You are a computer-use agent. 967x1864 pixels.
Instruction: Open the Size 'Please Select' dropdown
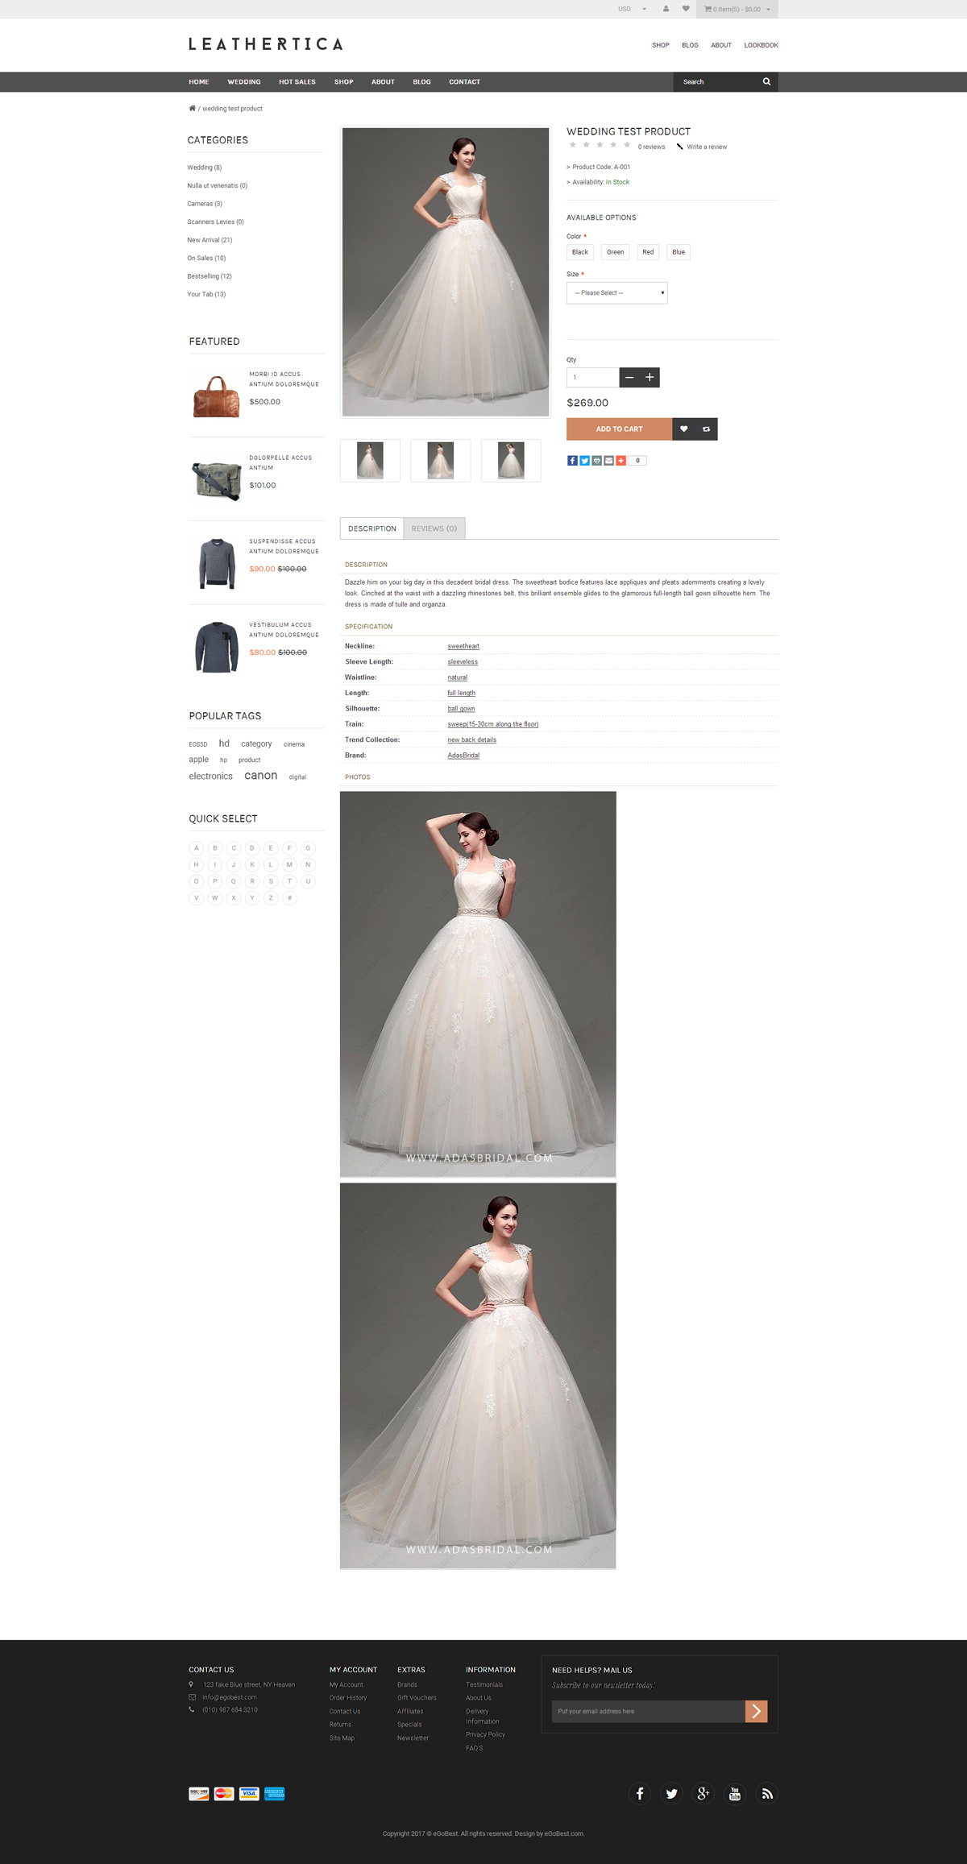(616, 293)
